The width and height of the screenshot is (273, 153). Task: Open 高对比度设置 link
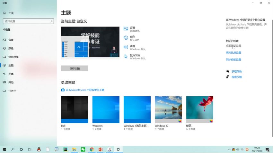click(x=233, y=52)
